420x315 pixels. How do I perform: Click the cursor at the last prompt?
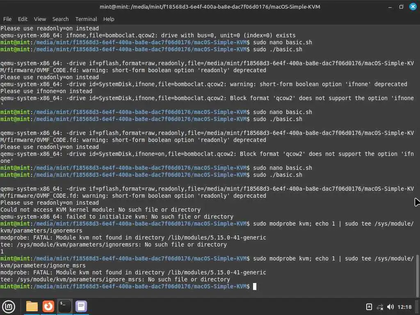[x=254, y=286]
